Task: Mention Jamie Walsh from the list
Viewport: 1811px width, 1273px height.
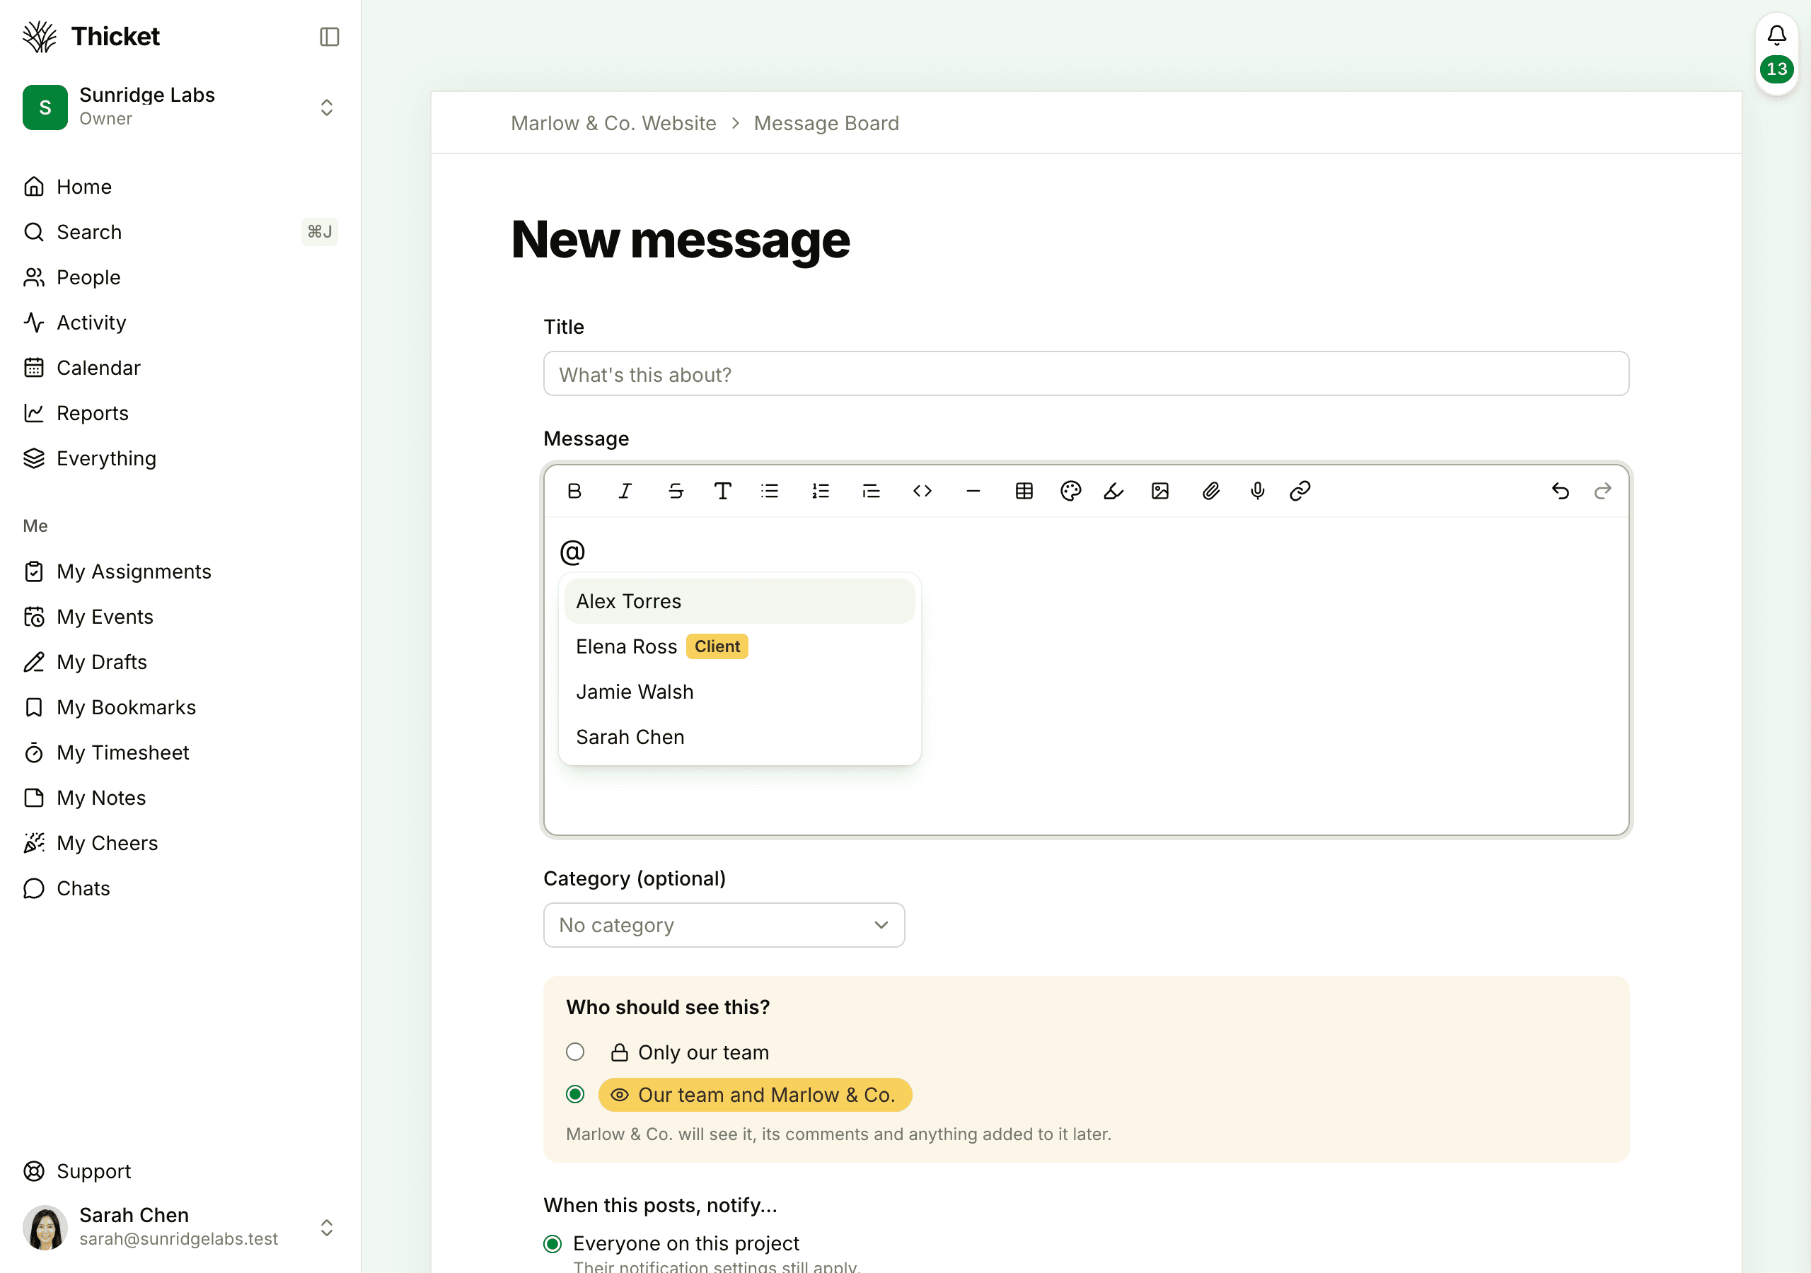Action: (739, 692)
